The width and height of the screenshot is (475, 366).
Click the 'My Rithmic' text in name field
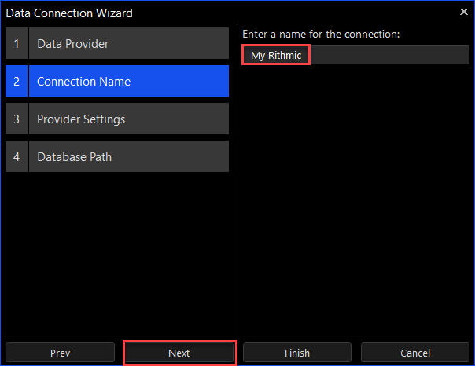276,55
